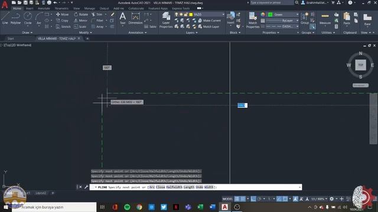
Task: Expand the Layers panel
Action: 191,32
